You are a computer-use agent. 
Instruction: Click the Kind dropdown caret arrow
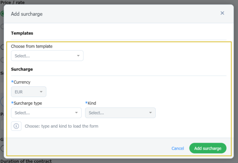[150, 112]
